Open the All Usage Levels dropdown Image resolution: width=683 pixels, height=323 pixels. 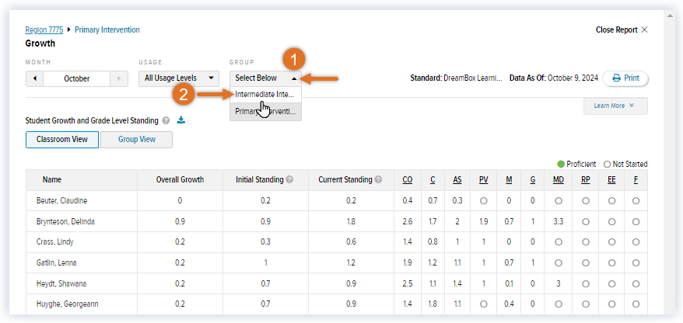coord(179,78)
